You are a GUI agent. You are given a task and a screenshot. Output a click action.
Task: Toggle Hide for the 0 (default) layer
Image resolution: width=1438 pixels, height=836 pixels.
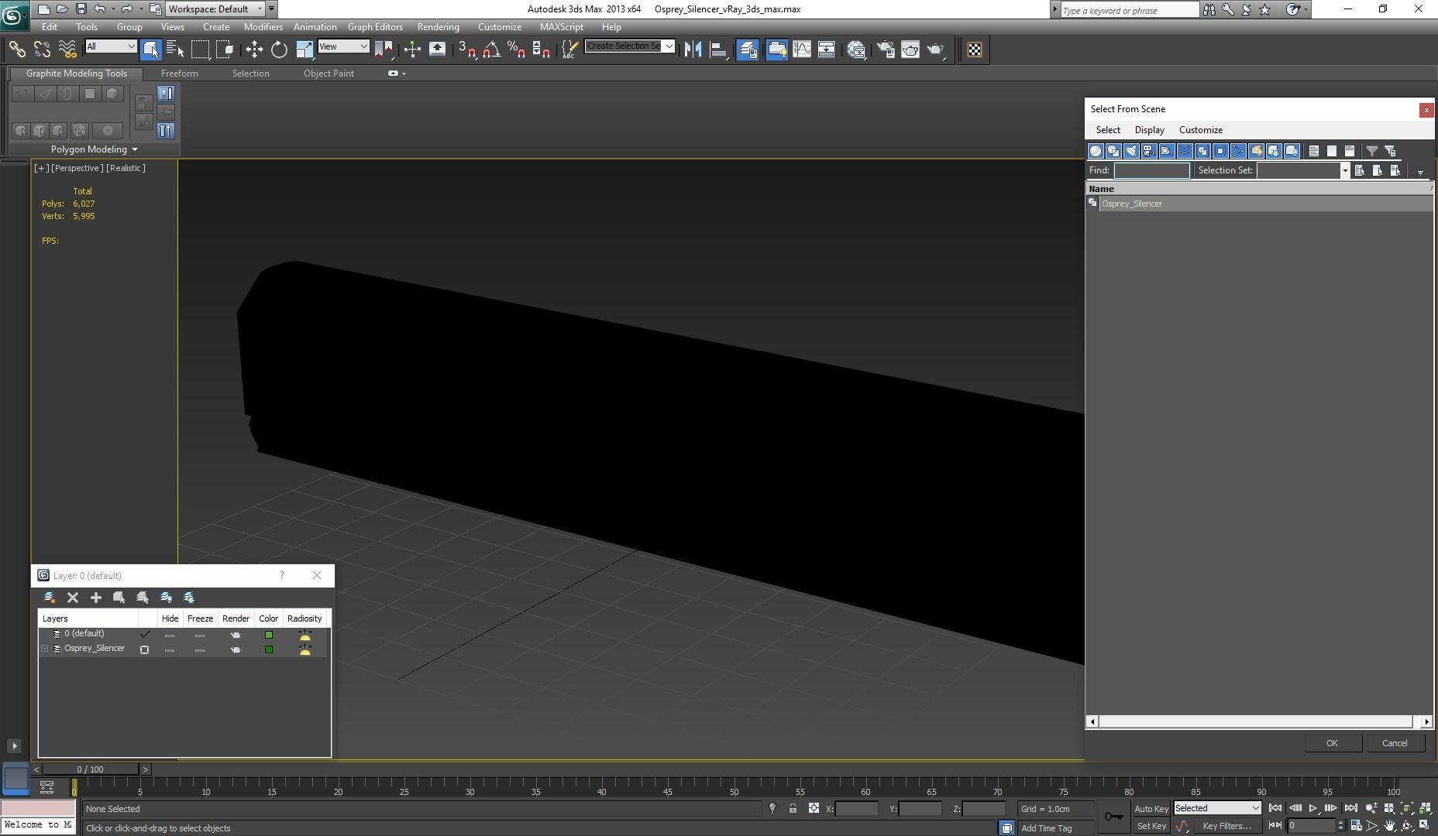coord(170,635)
